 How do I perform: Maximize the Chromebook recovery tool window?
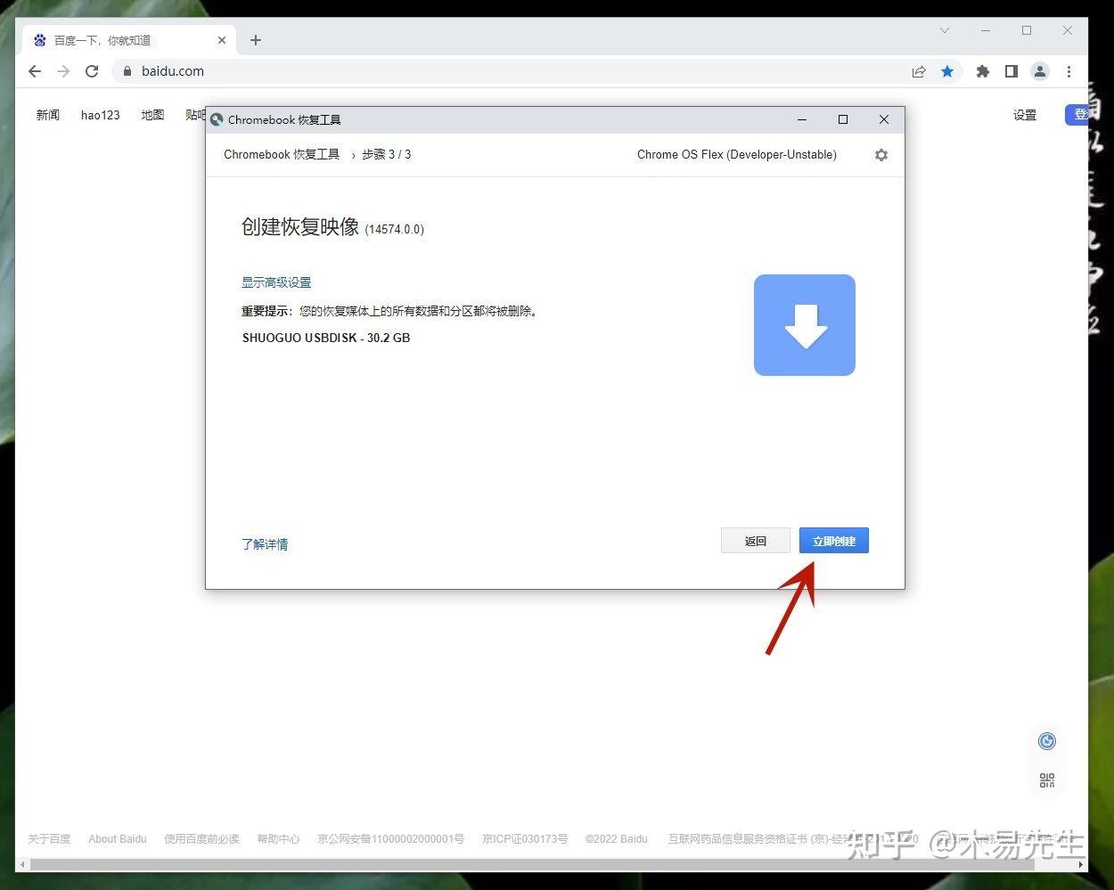pyautogui.click(x=843, y=119)
